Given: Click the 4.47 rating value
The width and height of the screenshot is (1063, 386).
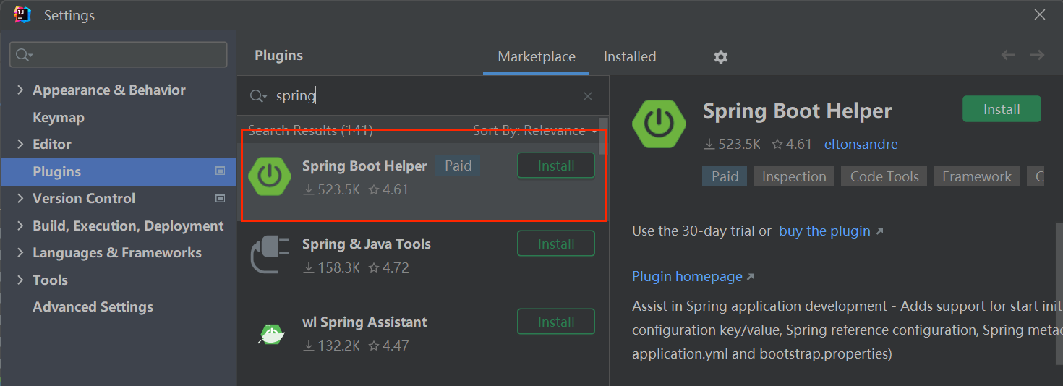Looking at the screenshot, I should coord(389,346).
